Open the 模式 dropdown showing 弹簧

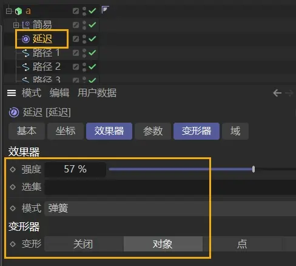[170, 208]
